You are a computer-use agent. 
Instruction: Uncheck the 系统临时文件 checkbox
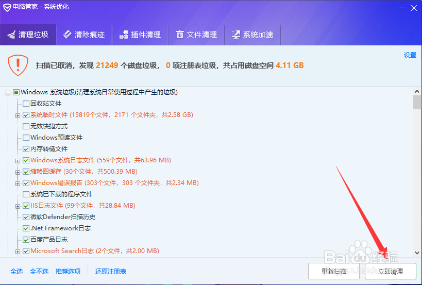[26, 115]
